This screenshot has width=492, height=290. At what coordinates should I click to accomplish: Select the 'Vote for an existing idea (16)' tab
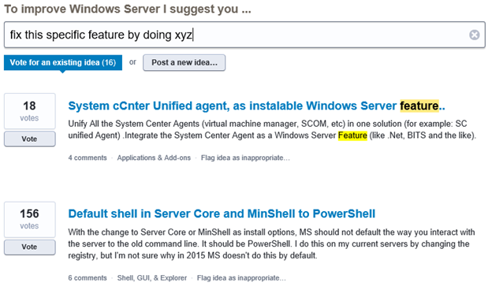click(x=63, y=62)
